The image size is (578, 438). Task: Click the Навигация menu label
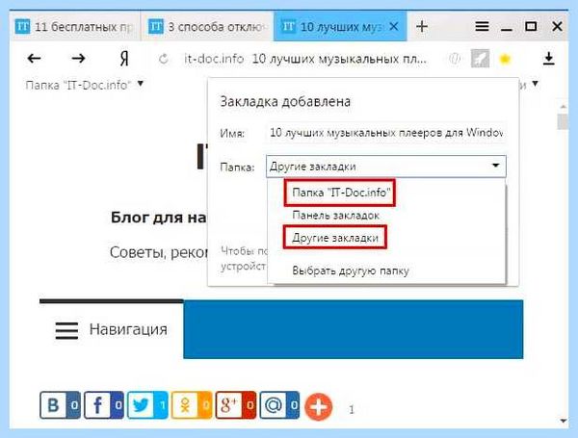point(128,329)
